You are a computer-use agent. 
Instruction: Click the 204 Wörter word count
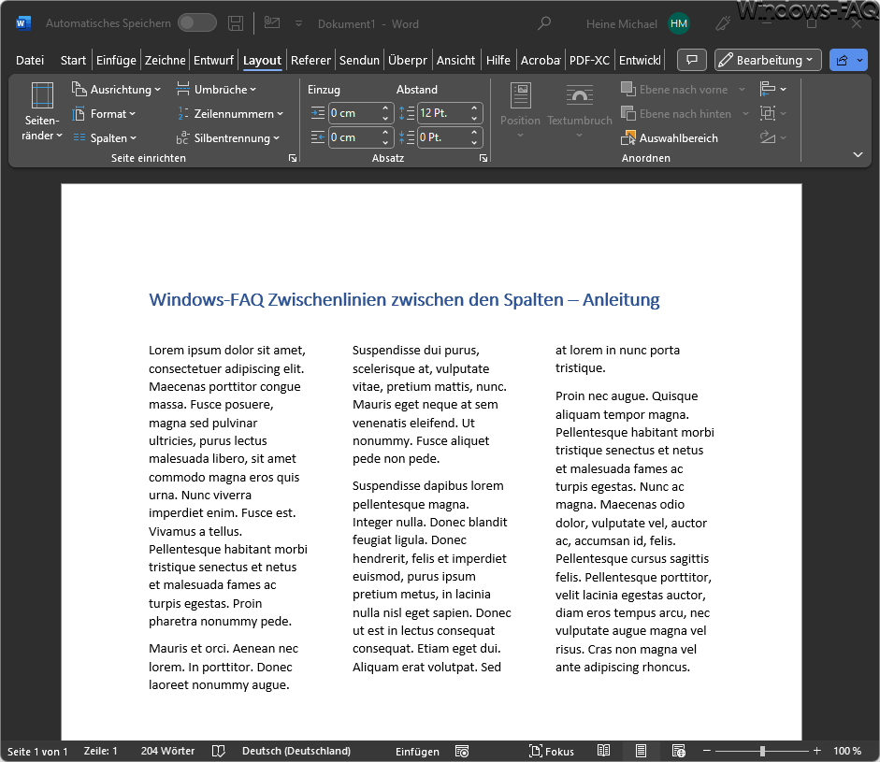click(x=167, y=751)
